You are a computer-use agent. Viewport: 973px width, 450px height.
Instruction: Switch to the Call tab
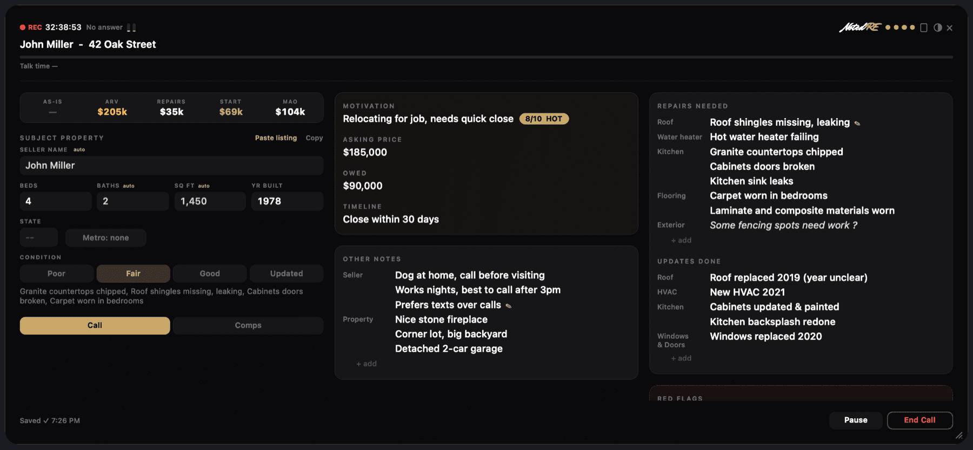pos(95,325)
